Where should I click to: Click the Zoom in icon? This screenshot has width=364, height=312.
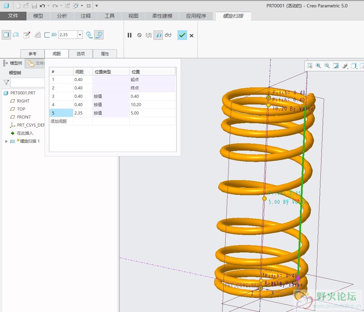(x=318, y=66)
